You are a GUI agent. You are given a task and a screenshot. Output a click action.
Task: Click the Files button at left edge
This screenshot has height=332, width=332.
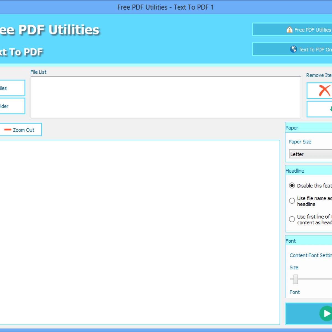12,88
